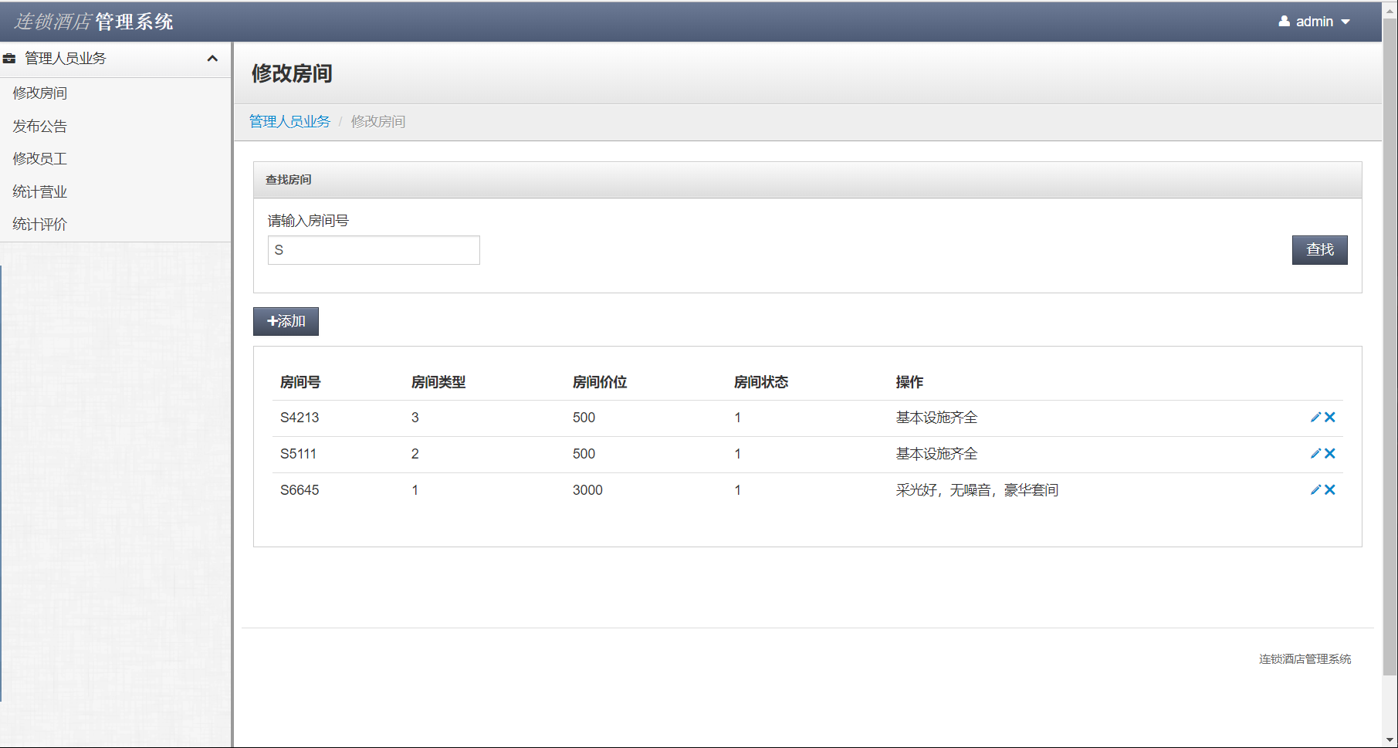Edit room S5111 using the pencil icon
Screen dimensions: 1398x748
pyautogui.click(x=1315, y=453)
